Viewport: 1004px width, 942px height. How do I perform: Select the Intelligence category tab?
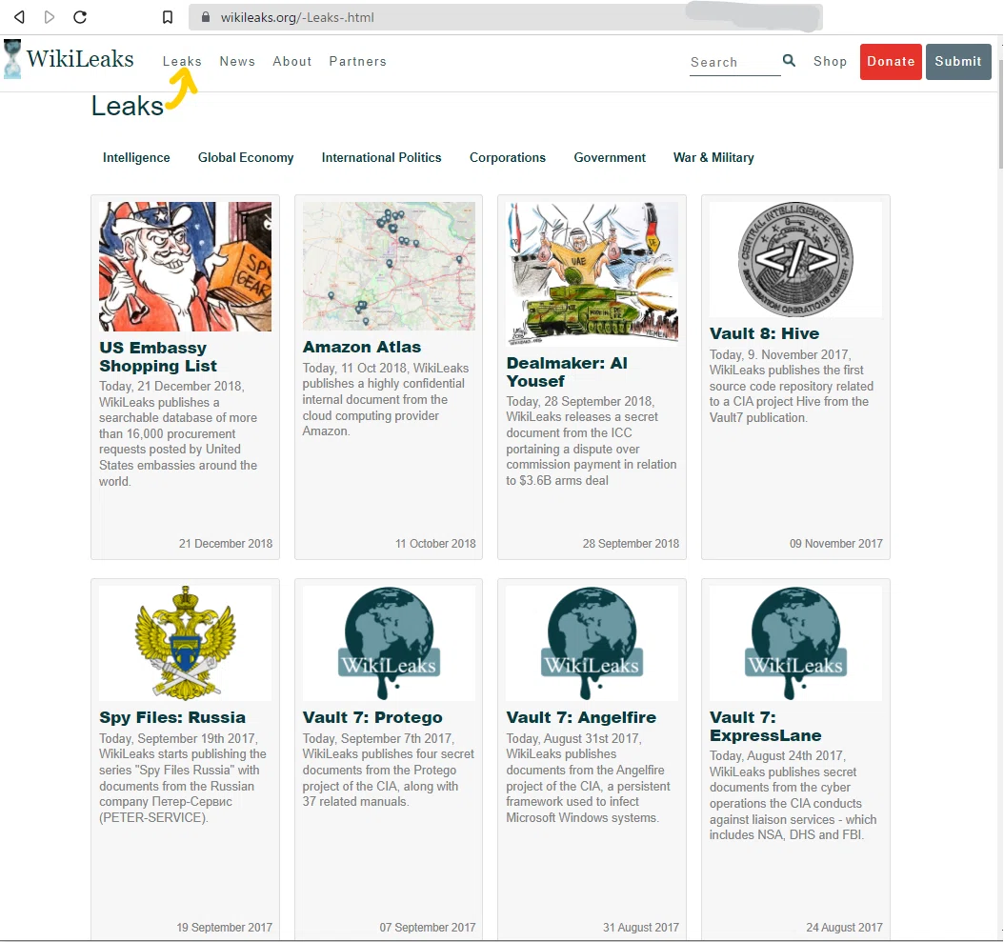tap(136, 157)
